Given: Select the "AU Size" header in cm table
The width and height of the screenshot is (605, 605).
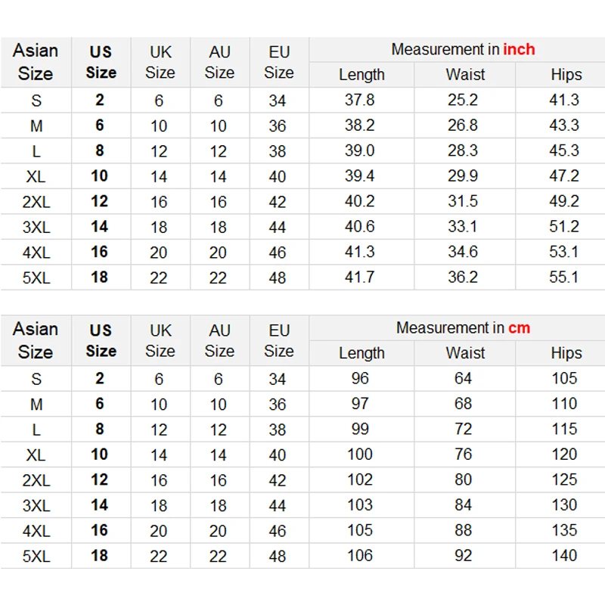Looking at the screenshot, I should click(x=219, y=340).
